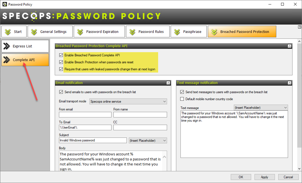This screenshot has width=302, height=183.
Task: Click the OK button
Action: [241, 177]
